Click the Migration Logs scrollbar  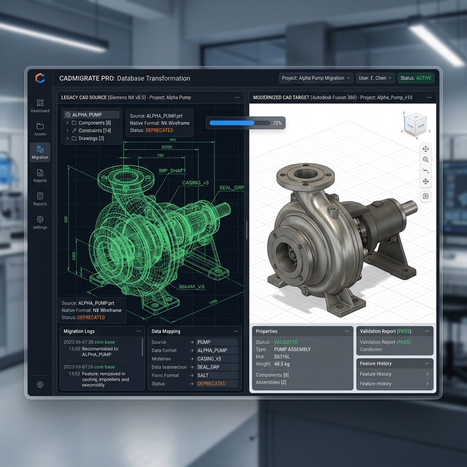(x=142, y=347)
